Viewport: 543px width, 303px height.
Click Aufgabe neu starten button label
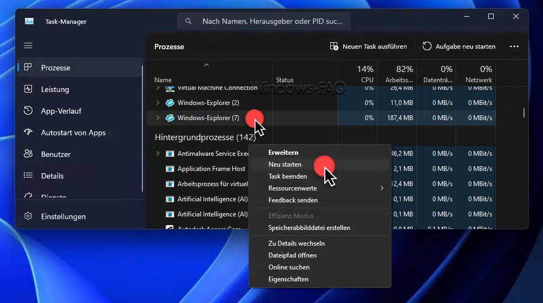(466, 47)
